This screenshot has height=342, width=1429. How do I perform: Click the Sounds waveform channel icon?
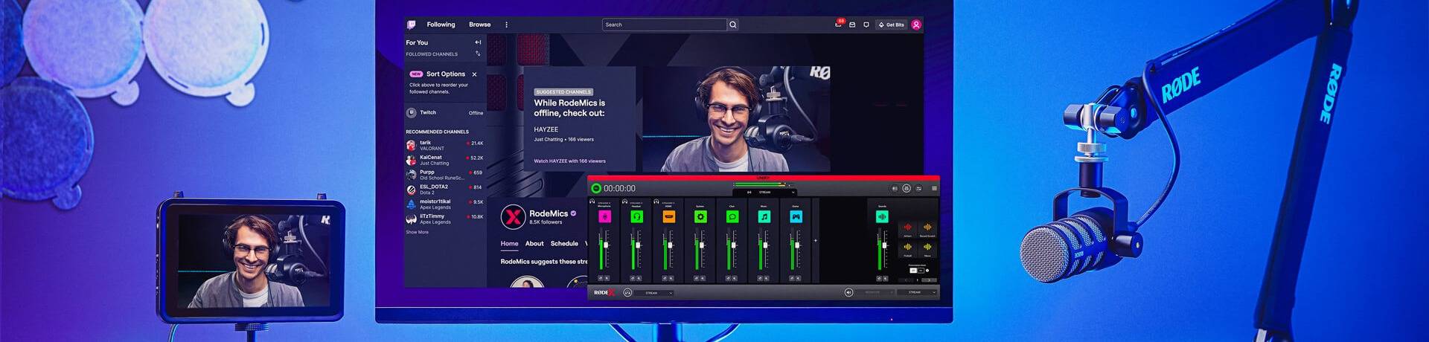[882, 216]
